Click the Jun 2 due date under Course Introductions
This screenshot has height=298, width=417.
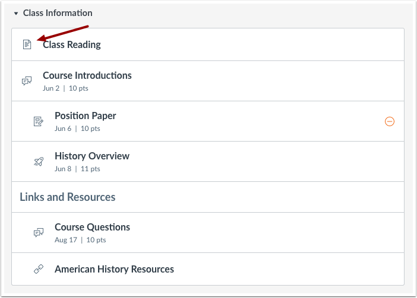click(x=51, y=88)
